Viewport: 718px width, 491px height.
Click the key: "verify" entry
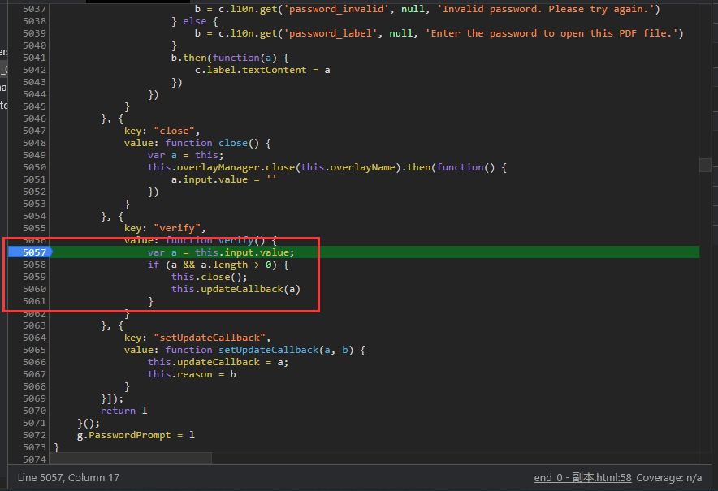click(165, 228)
